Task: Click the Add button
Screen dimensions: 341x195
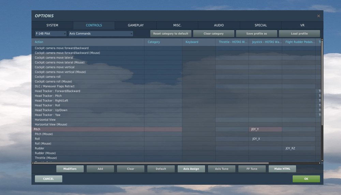Action: point(100,169)
